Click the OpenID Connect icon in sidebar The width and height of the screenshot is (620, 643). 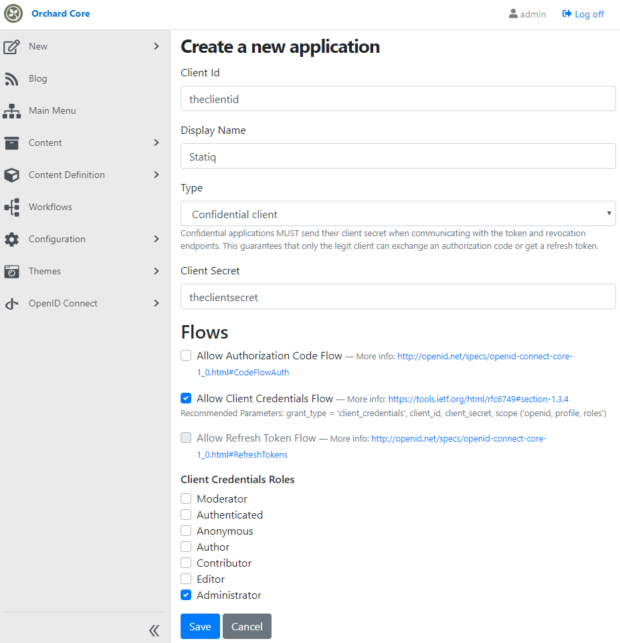click(x=11, y=304)
